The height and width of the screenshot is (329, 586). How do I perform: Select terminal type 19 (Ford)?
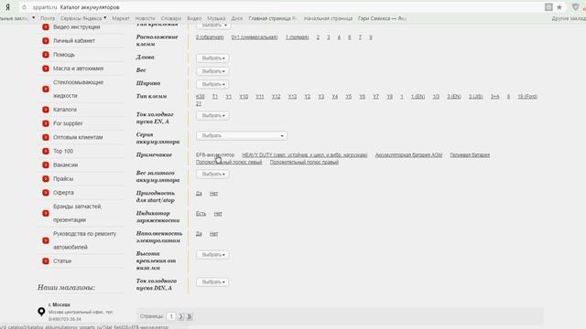527,97
